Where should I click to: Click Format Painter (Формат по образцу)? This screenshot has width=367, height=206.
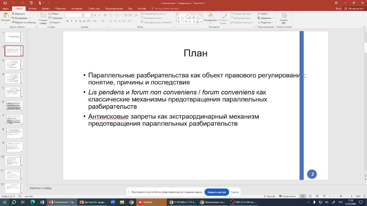point(24,22)
